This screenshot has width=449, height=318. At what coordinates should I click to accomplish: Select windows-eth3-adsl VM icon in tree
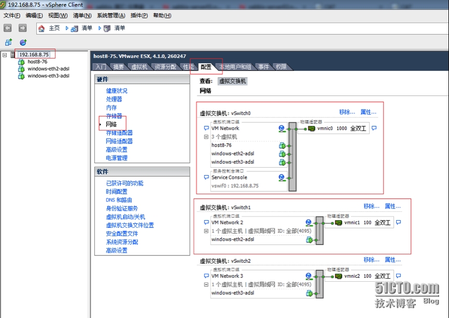pos(21,76)
